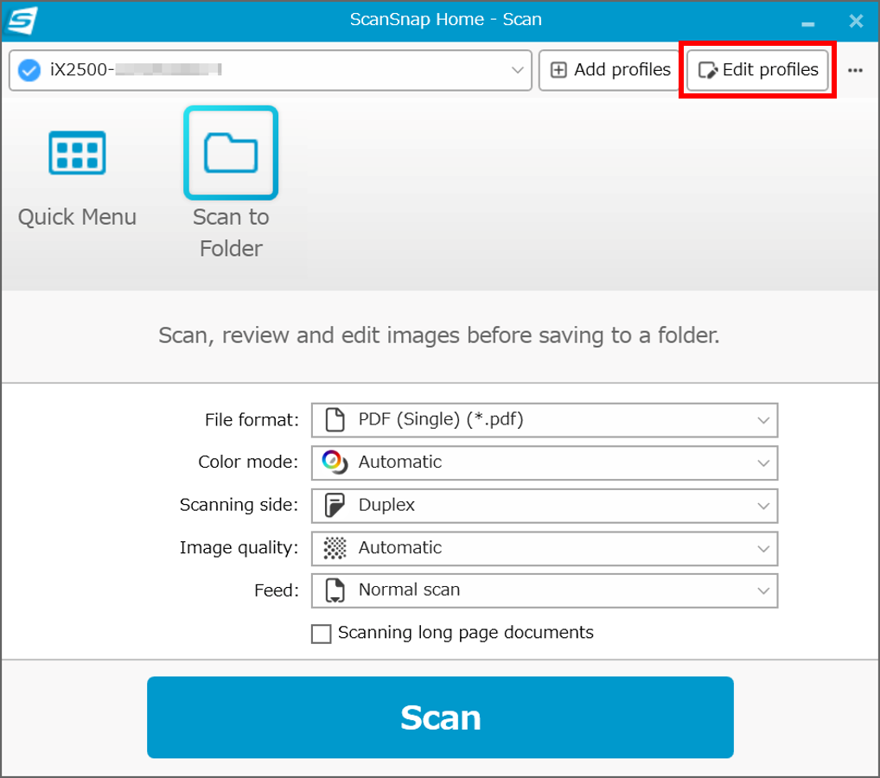Click the 'ScanSnap Home - Scan' window title
Image resolution: width=880 pixels, height=778 pixels.
click(x=445, y=20)
